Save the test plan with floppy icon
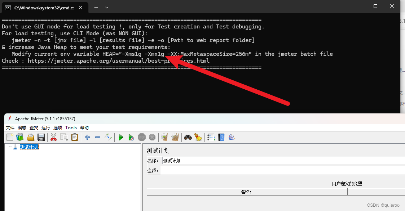This screenshot has width=405, height=211. tap(41, 137)
